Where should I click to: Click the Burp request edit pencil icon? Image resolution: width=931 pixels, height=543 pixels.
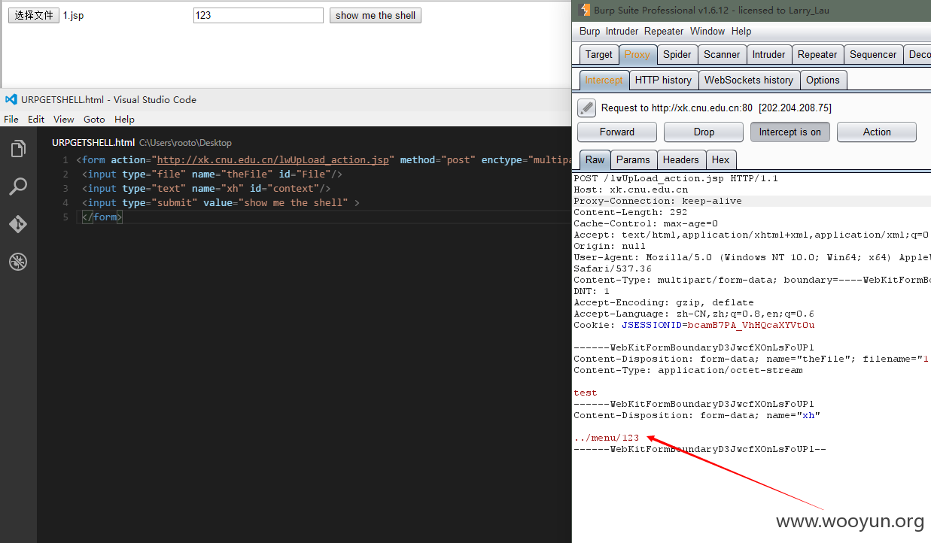587,108
